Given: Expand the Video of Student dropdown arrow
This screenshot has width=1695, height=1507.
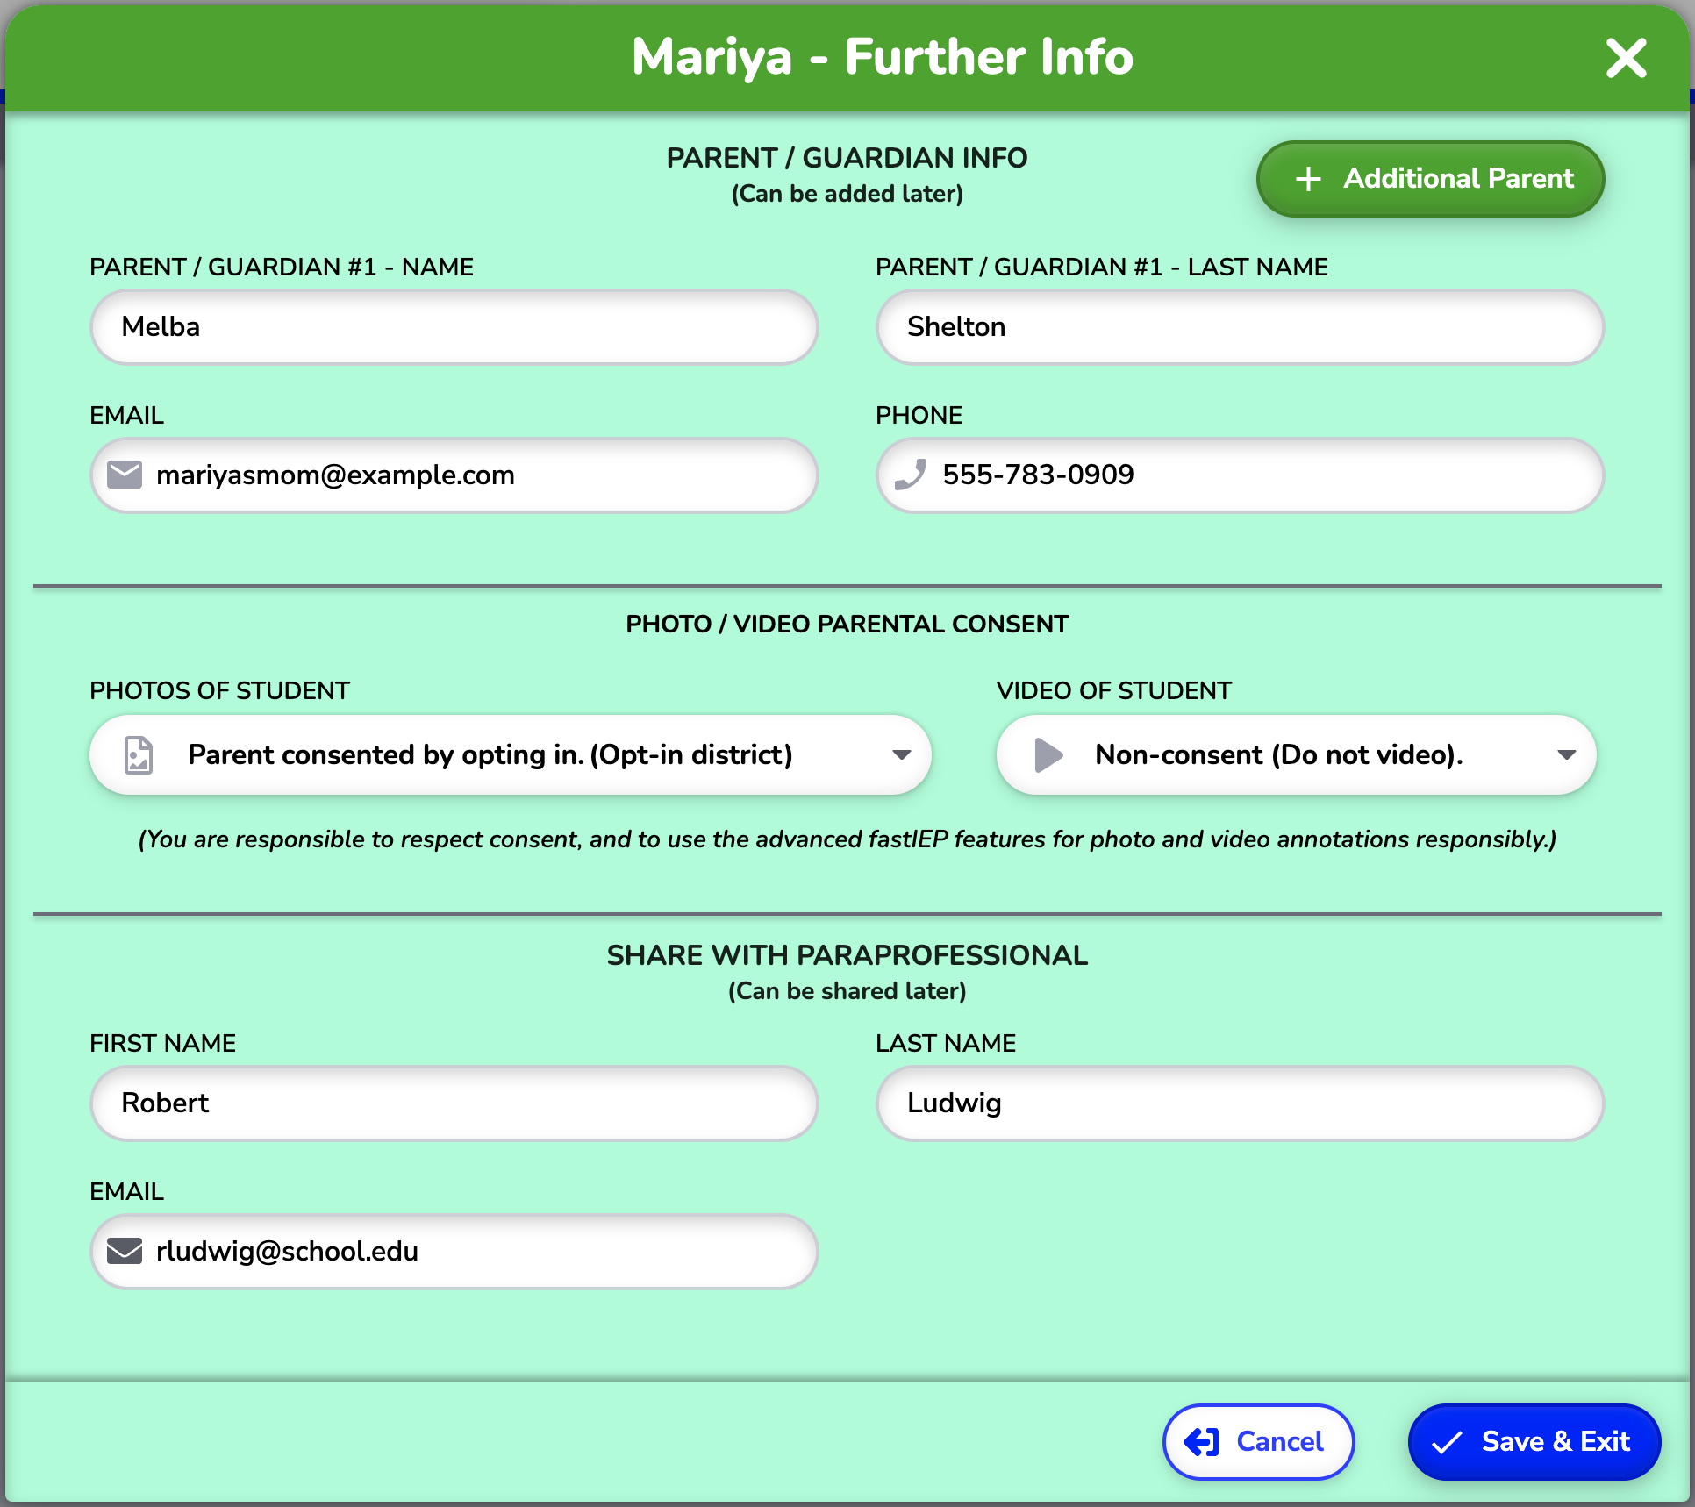Looking at the screenshot, I should pos(1566,754).
